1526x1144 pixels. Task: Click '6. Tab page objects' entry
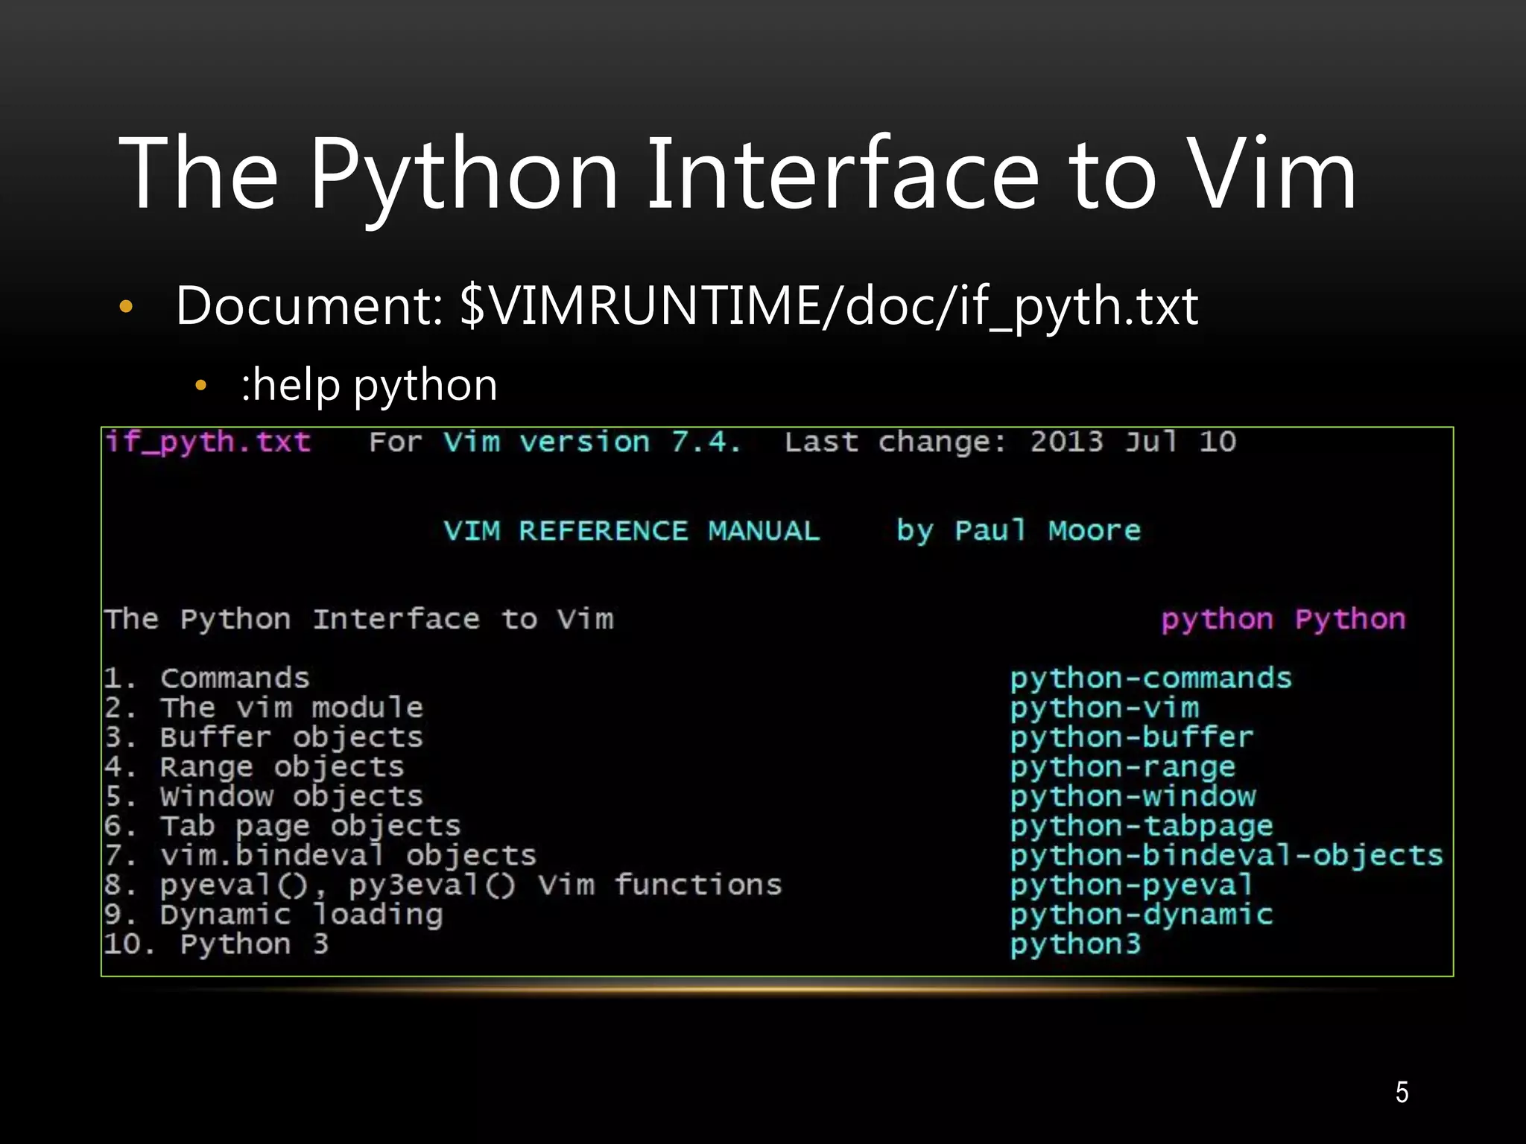[x=282, y=827]
